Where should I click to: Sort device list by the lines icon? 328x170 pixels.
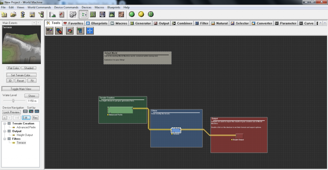pyautogui.click(x=25, y=112)
